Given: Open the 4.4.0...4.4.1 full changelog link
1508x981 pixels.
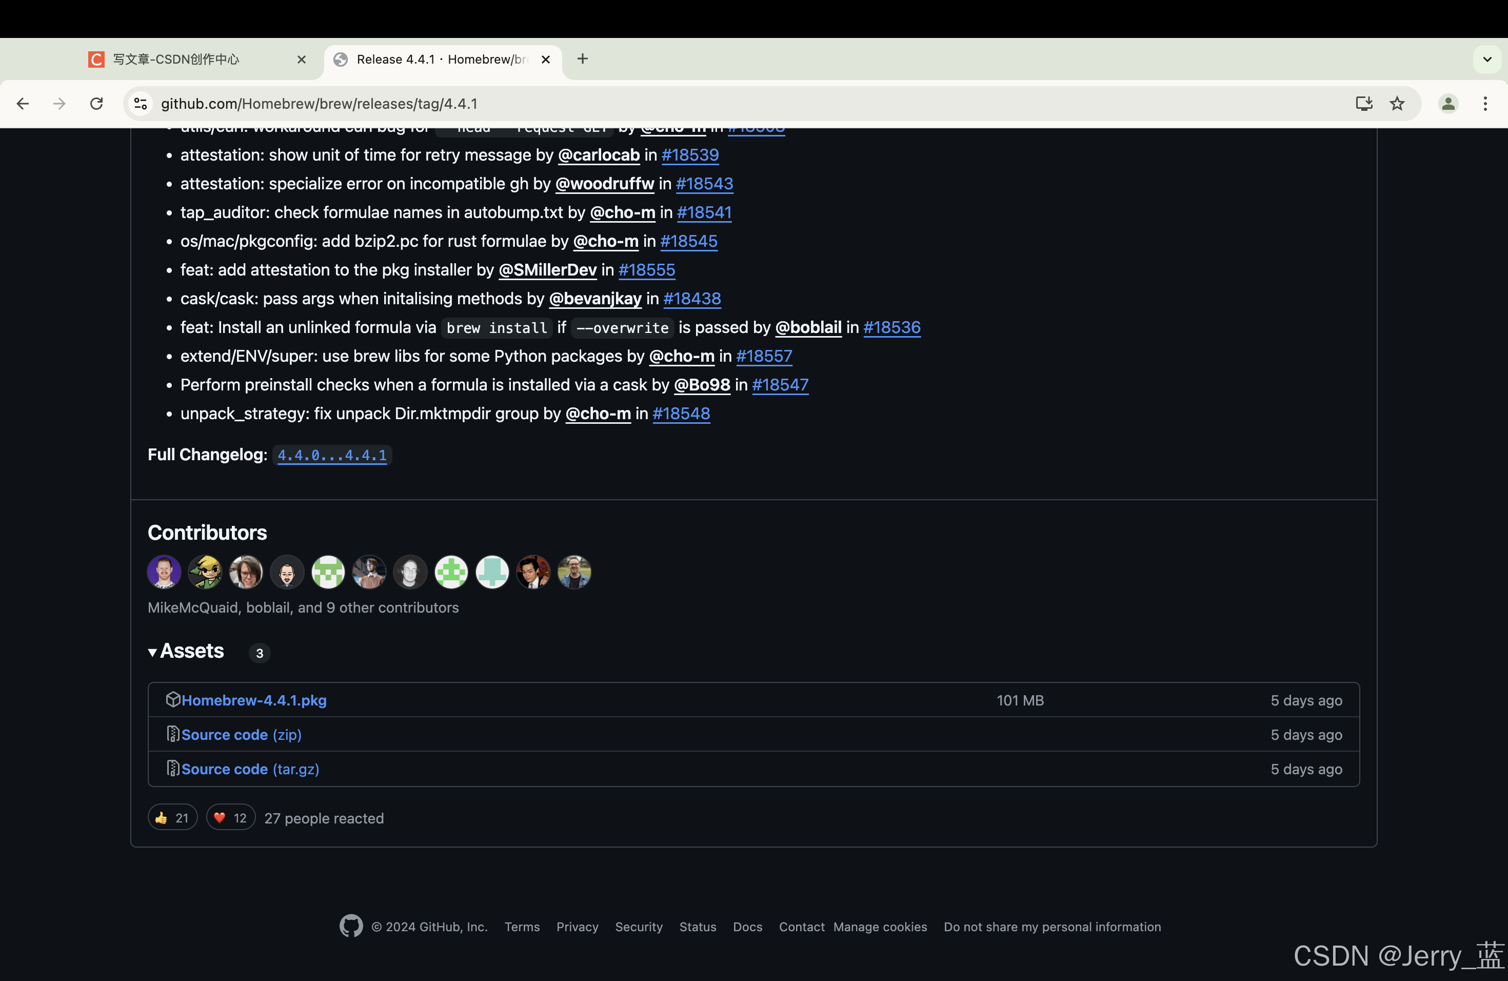Looking at the screenshot, I should coord(332,455).
